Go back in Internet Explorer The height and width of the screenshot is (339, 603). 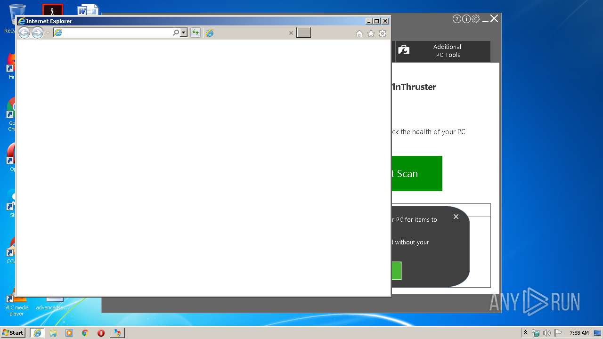(x=24, y=32)
